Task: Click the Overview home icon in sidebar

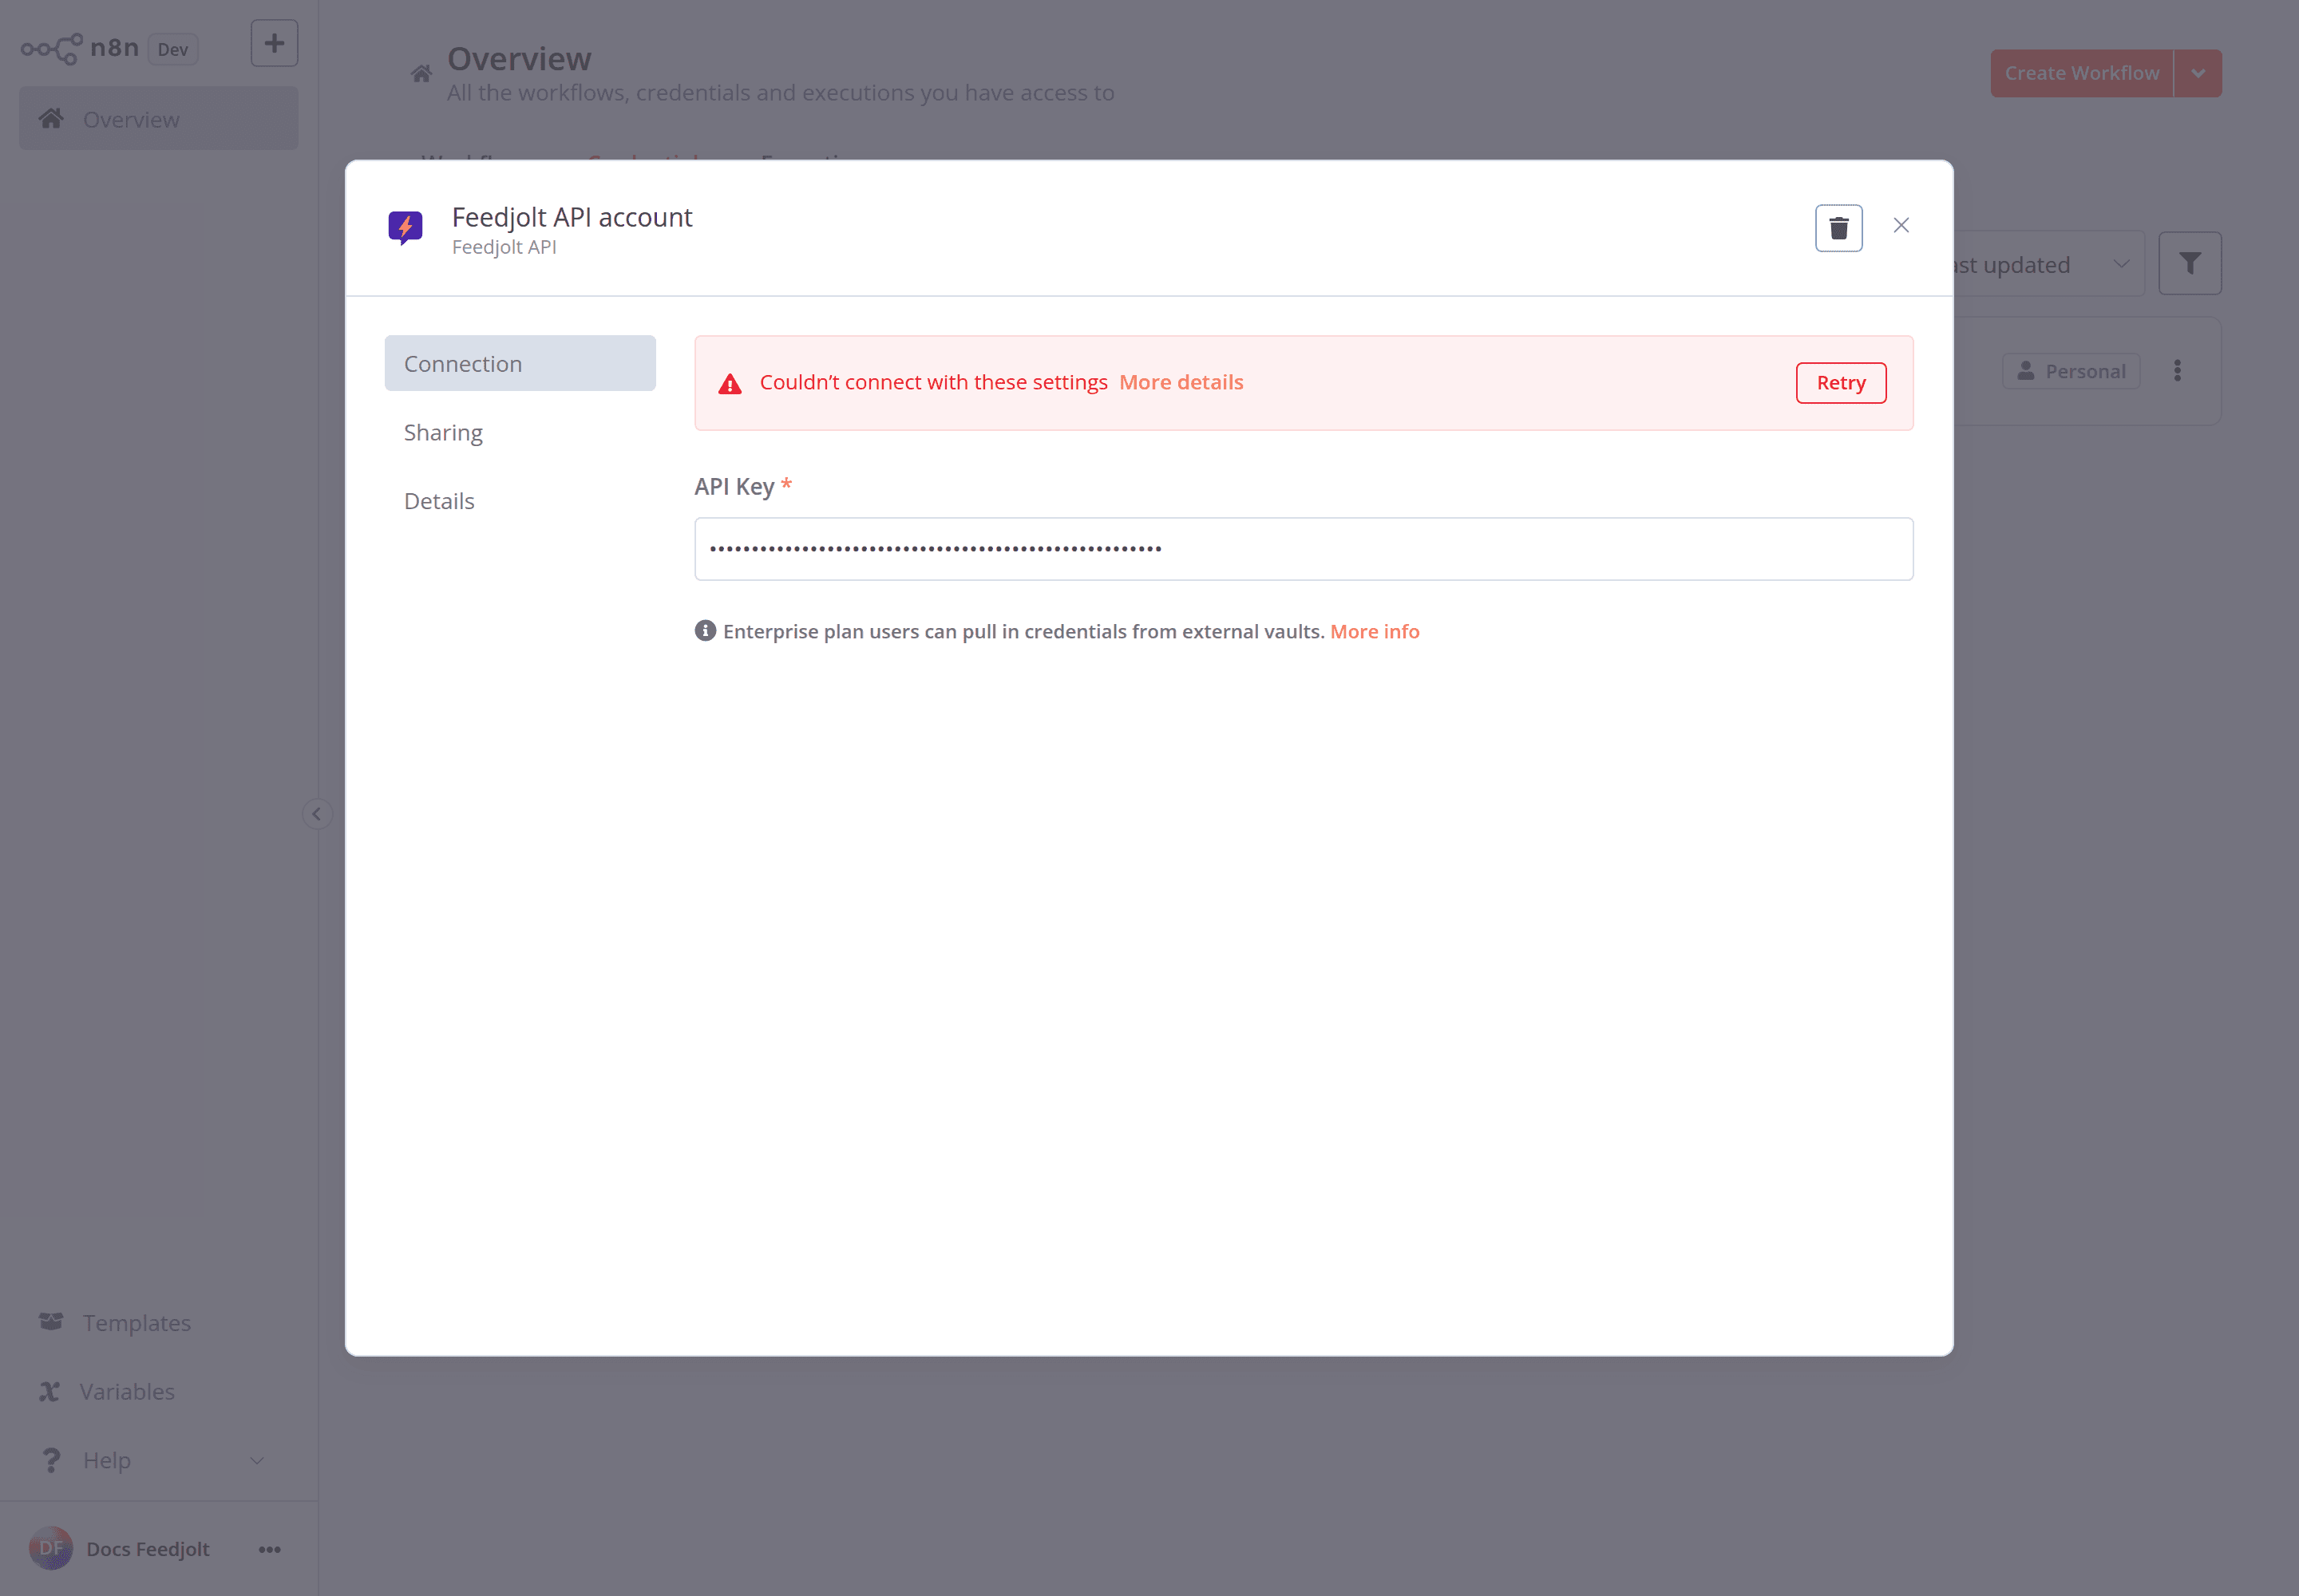Action: click(x=51, y=118)
